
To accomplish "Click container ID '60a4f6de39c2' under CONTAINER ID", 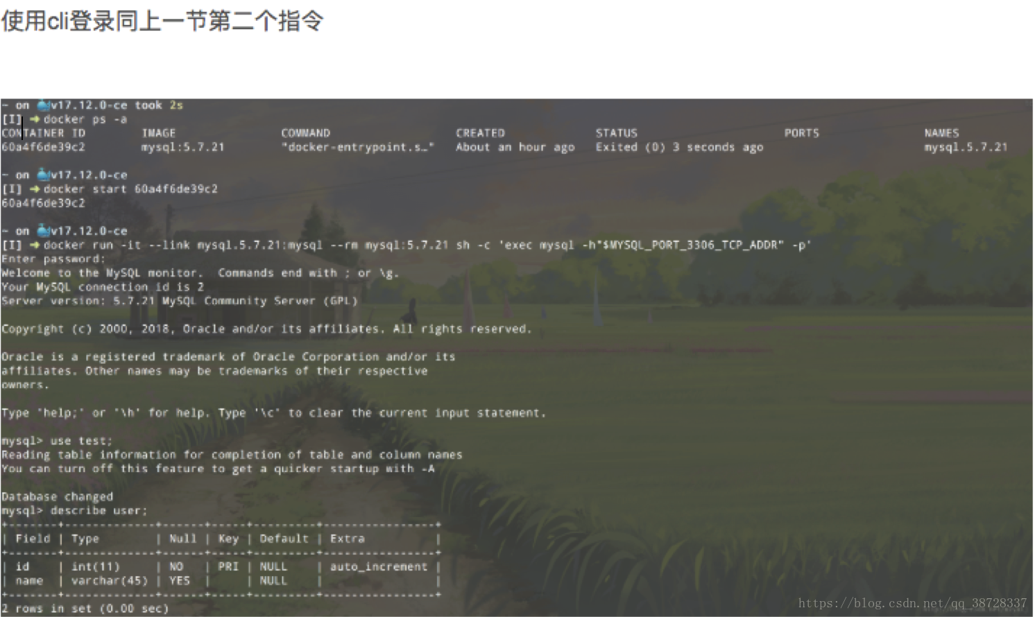I will 43,147.
